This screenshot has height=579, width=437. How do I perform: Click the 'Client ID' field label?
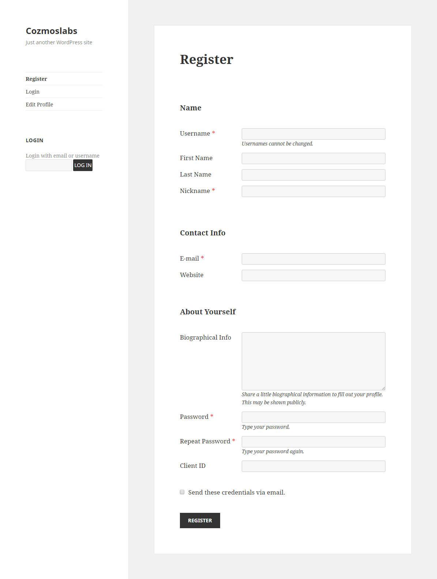(193, 466)
